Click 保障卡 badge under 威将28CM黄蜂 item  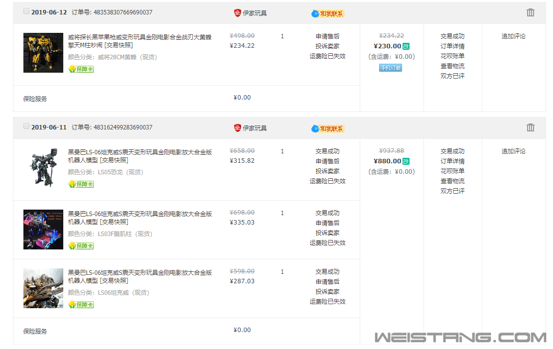pyautogui.click(x=81, y=69)
